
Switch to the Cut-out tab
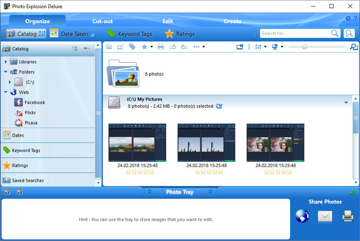pos(102,21)
